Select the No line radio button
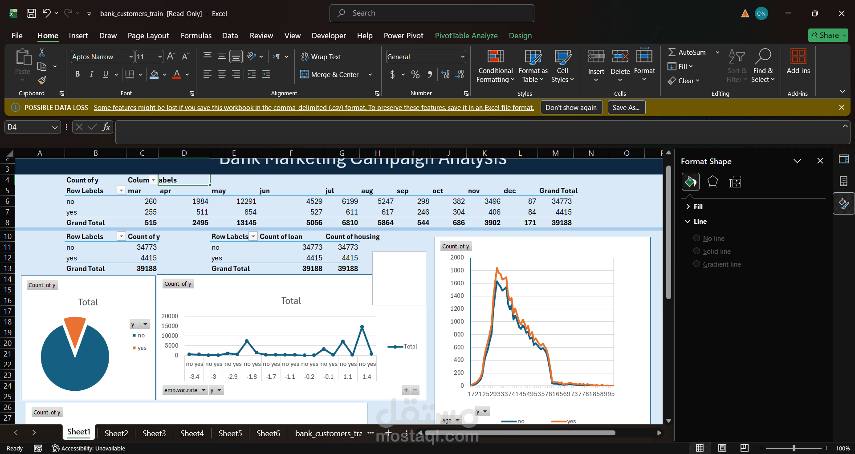Viewport: 855px width, 454px height. click(696, 238)
